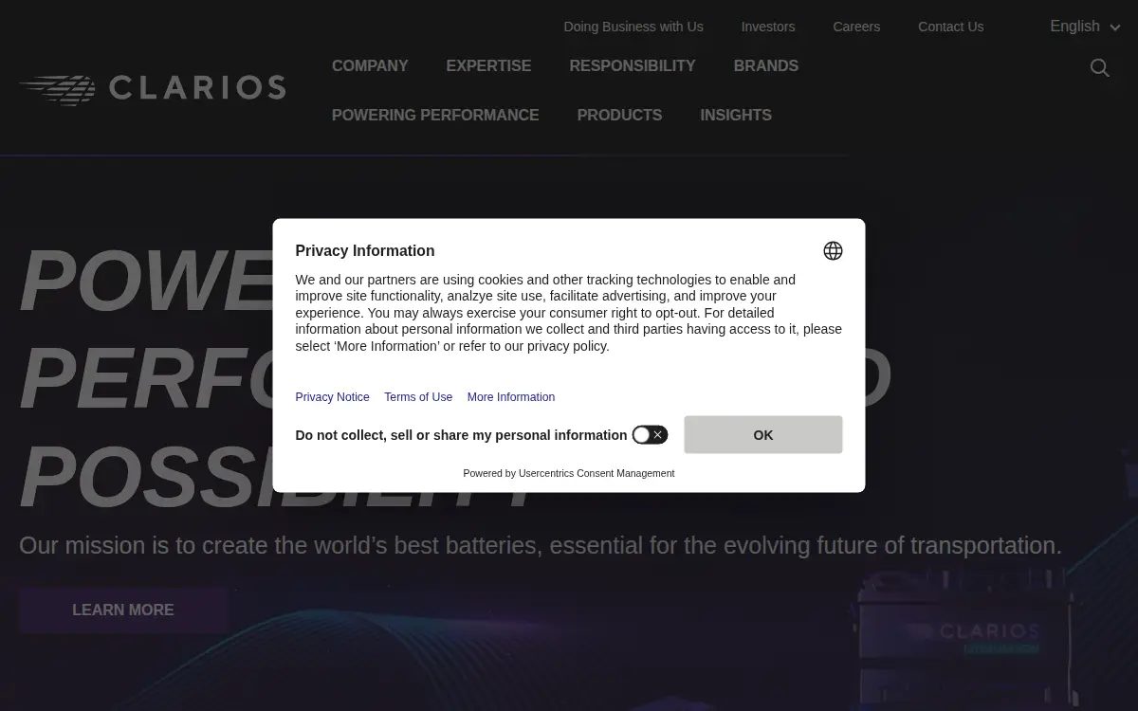Click the Learn More hero button
Viewport: 1138px width, 711px height.
123,611
